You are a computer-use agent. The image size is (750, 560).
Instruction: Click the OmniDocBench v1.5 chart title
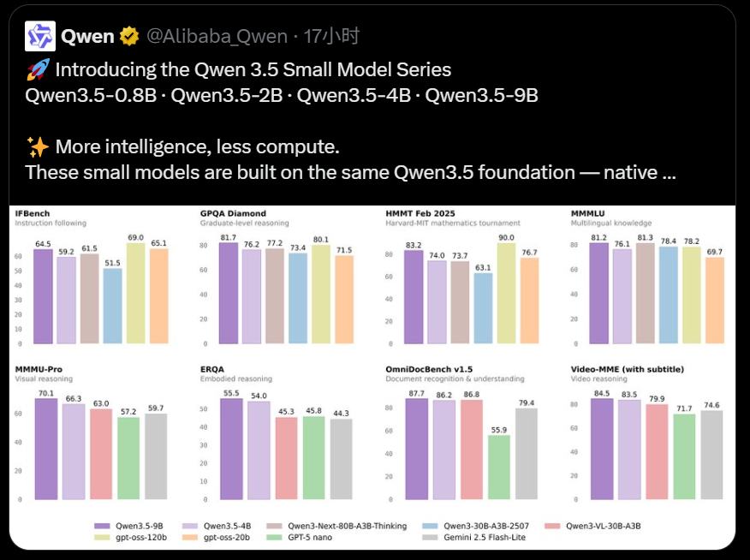[427, 369]
